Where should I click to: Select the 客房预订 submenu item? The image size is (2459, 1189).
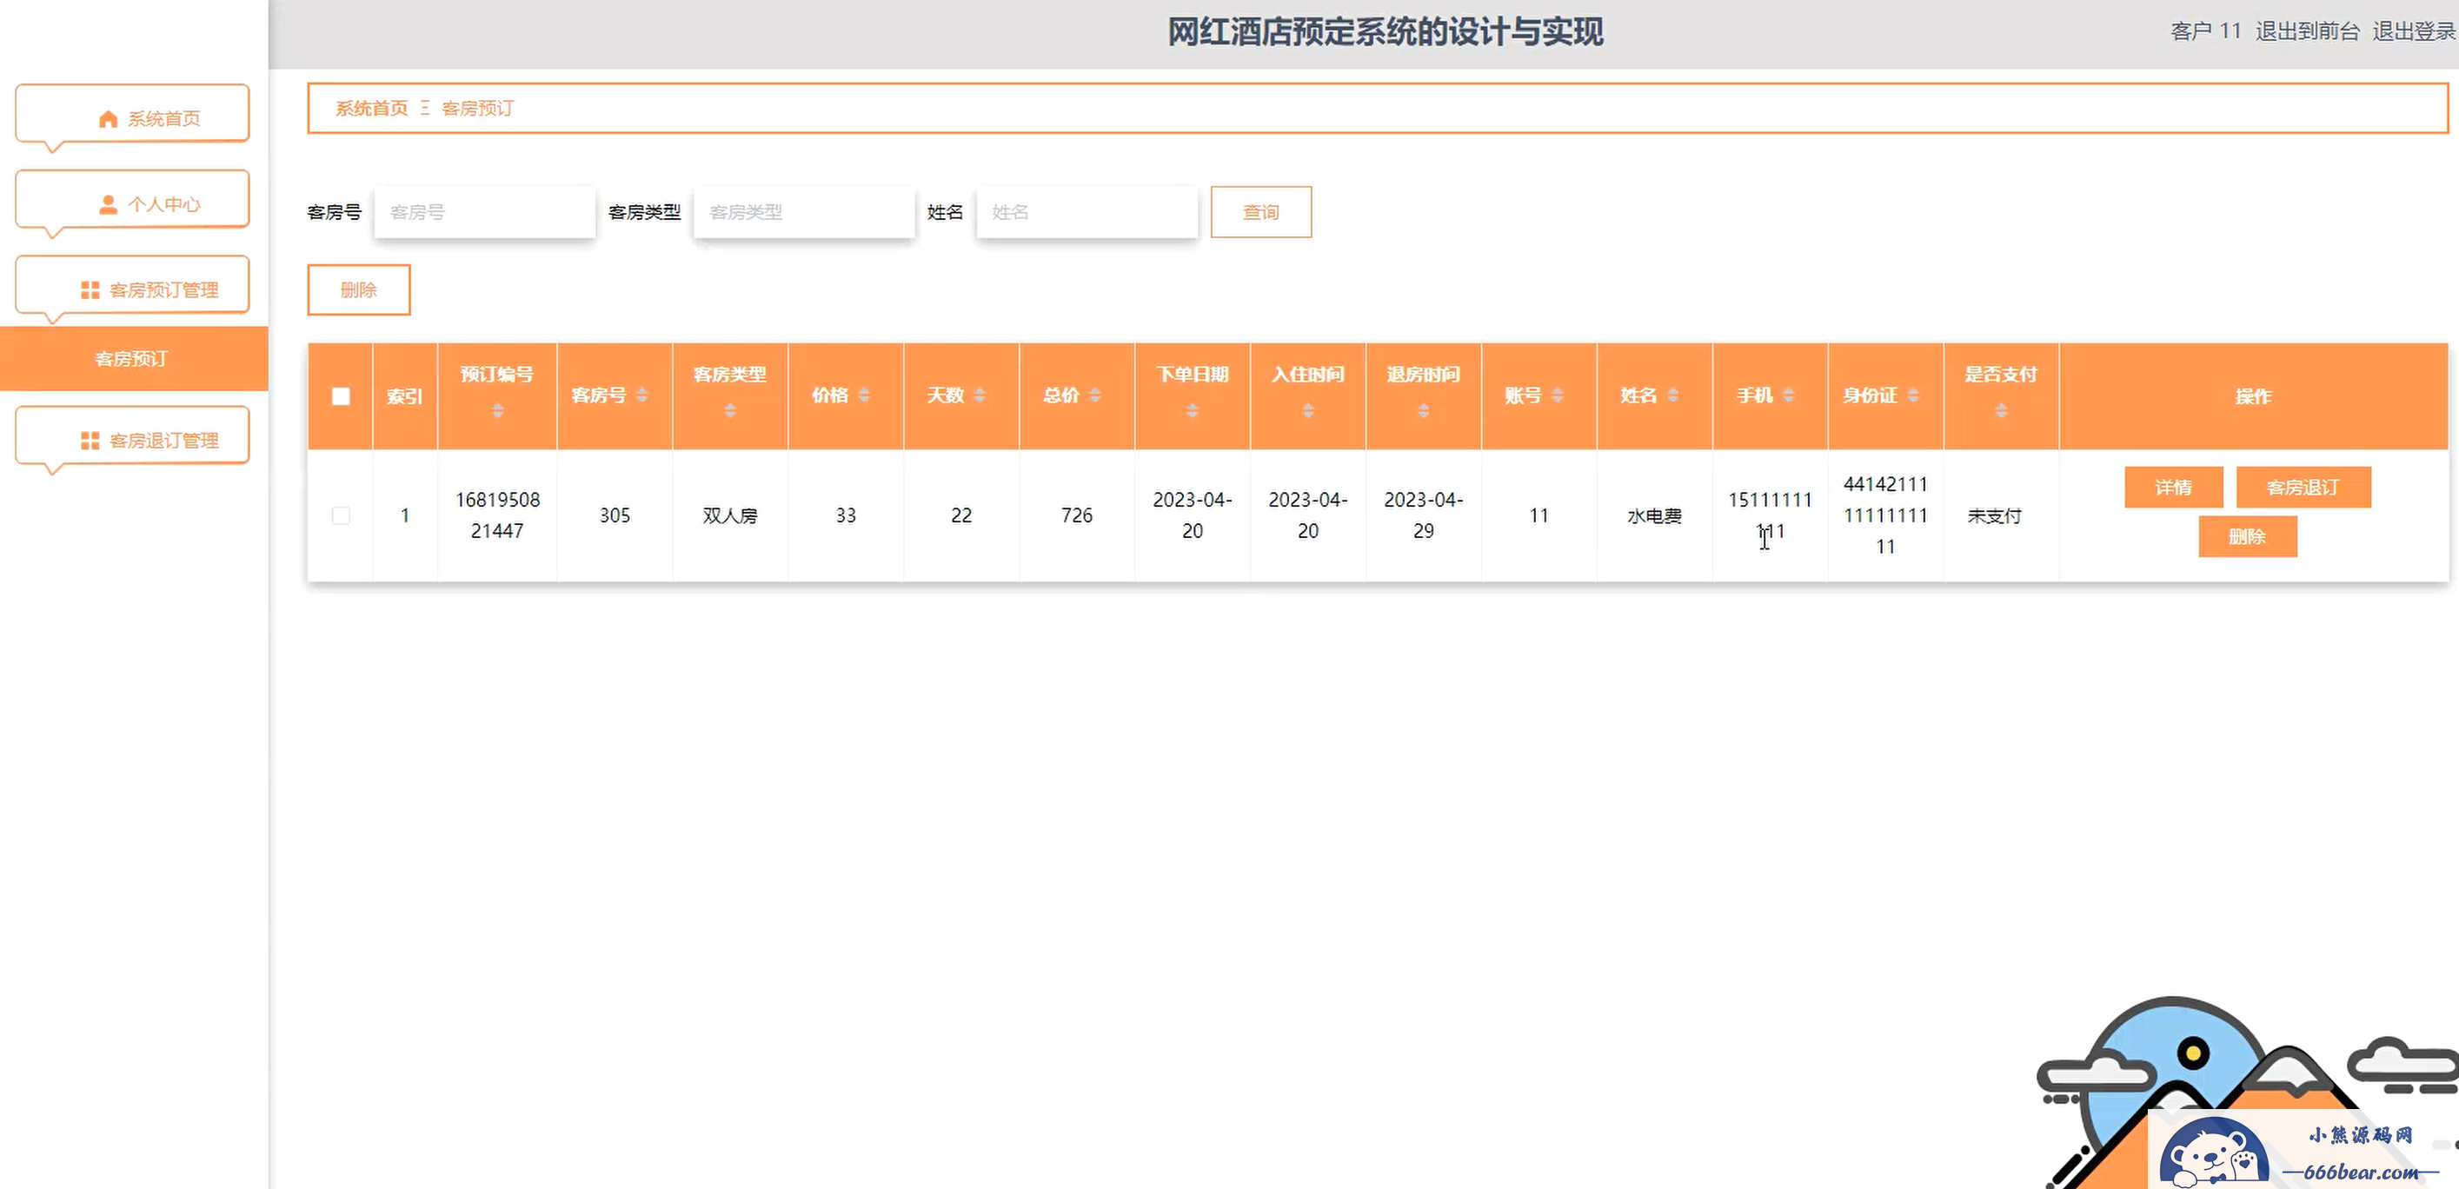(133, 359)
